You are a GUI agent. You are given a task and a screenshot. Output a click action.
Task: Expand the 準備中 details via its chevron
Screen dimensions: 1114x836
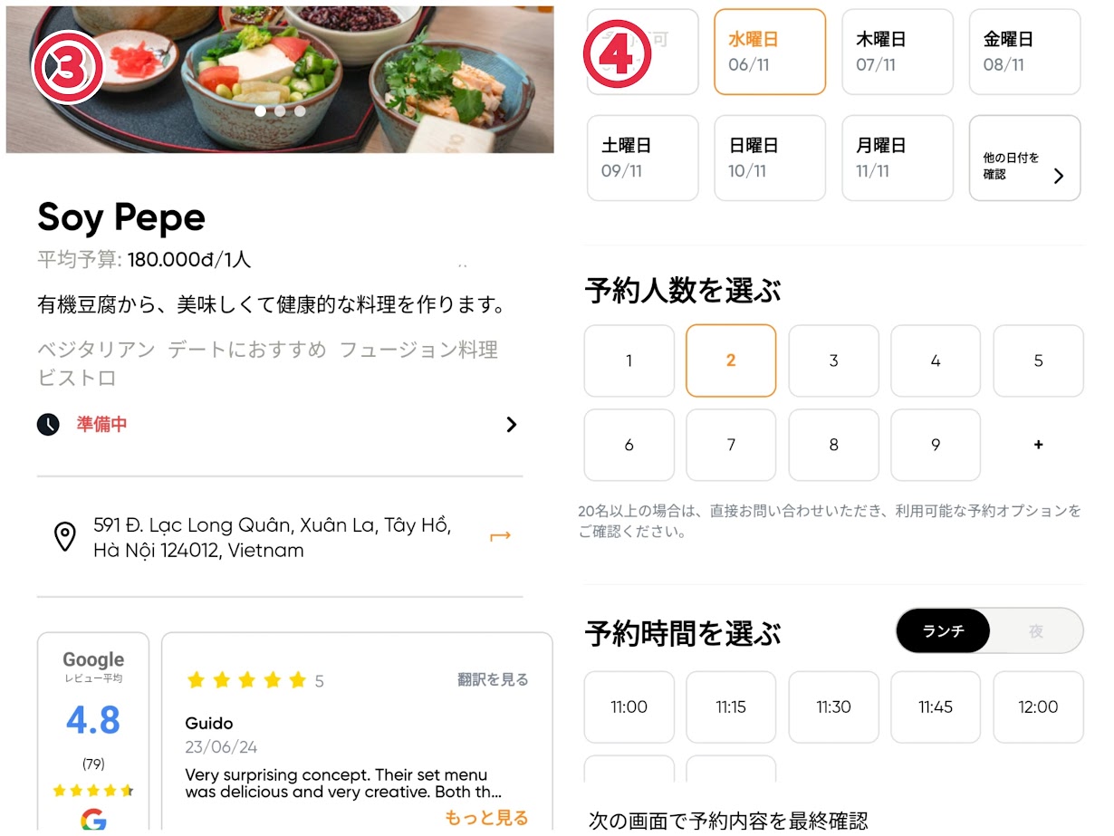[x=511, y=424]
